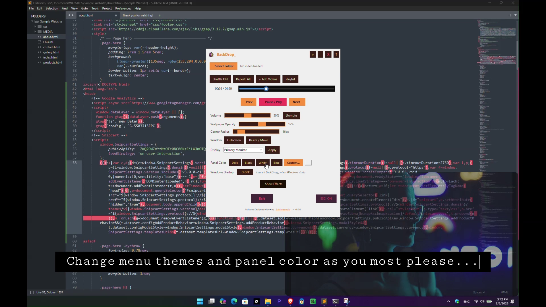Viewport: 546px width, 307px height.
Task: Open Task View on the taskbar
Action: pos(211,301)
